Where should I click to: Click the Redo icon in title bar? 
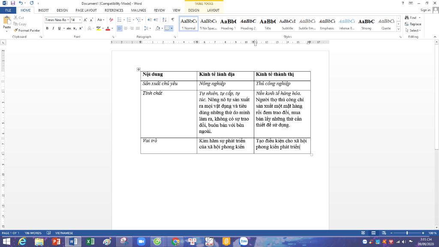click(x=31, y=3)
